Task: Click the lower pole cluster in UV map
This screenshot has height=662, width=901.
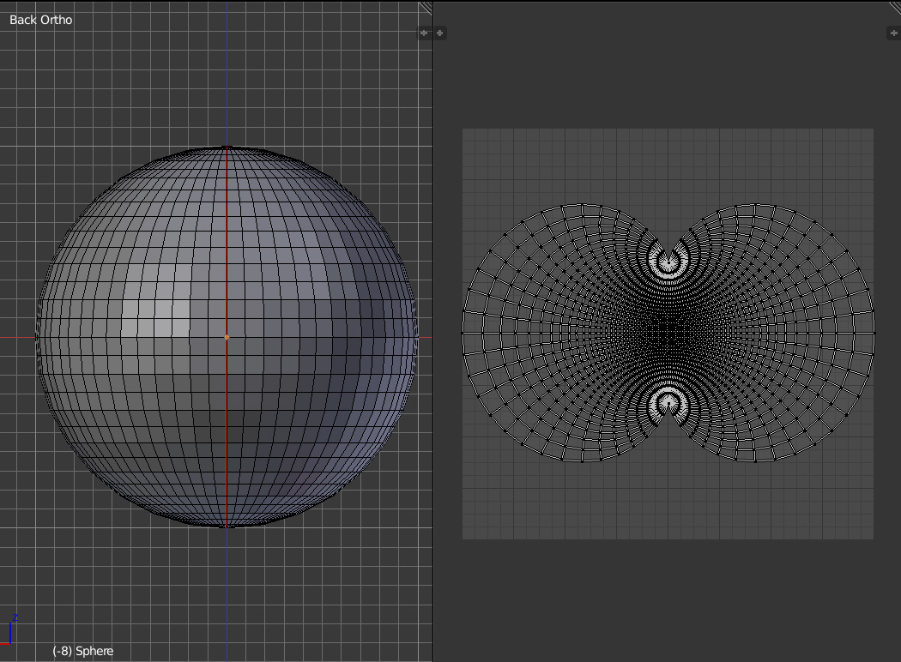Action: click(x=668, y=403)
